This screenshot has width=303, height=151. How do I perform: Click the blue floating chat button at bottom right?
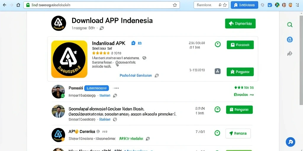tap(291, 142)
